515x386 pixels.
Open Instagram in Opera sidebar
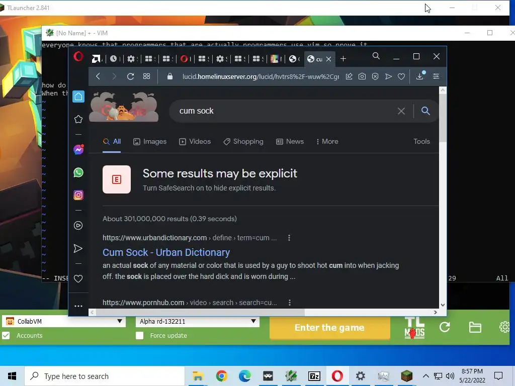(78, 195)
